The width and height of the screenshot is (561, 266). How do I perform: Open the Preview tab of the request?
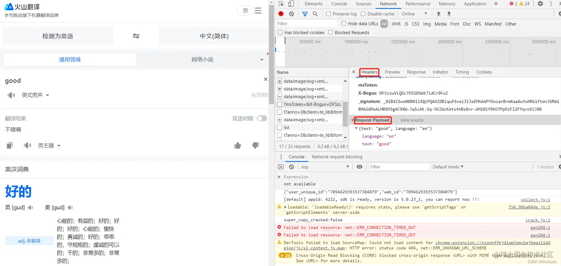392,72
